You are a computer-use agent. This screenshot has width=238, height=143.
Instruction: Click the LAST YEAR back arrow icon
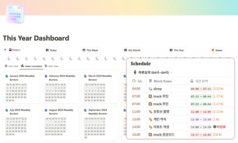tap(6, 66)
